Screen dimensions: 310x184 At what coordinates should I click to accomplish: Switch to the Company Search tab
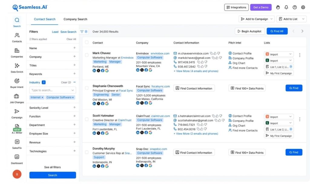point(75,19)
